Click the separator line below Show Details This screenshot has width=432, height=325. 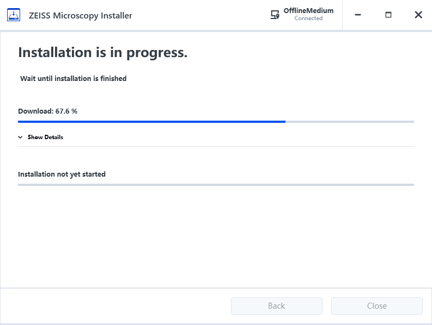click(x=216, y=146)
